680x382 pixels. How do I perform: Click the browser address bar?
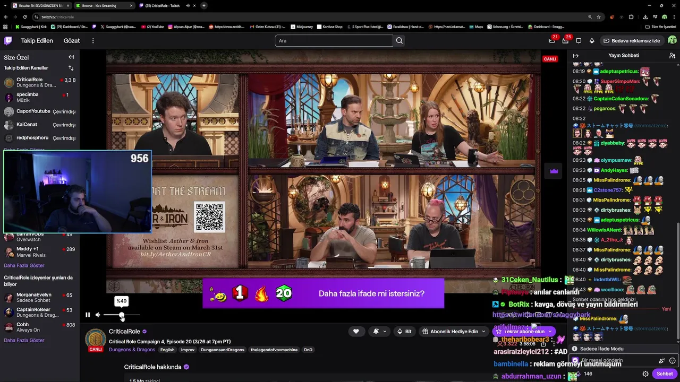click(x=313, y=17)
